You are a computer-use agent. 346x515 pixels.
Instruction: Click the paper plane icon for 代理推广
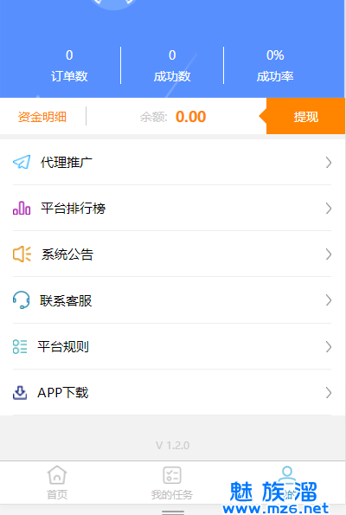22,162
